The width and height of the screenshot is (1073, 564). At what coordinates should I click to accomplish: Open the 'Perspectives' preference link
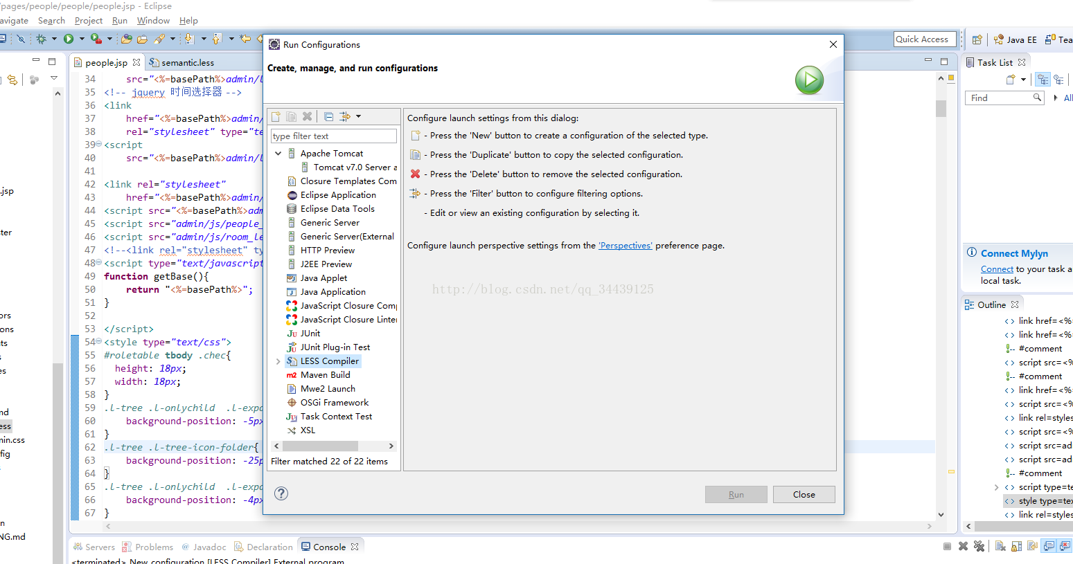[626, 246]
